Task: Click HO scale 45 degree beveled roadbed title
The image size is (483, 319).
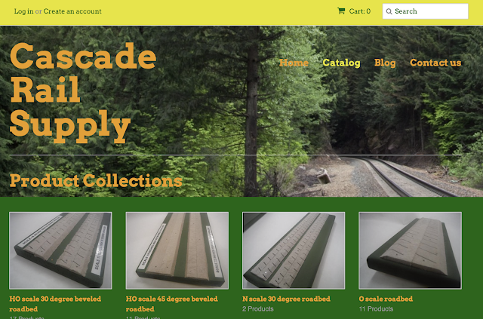Action: click(x=172, y=304)
